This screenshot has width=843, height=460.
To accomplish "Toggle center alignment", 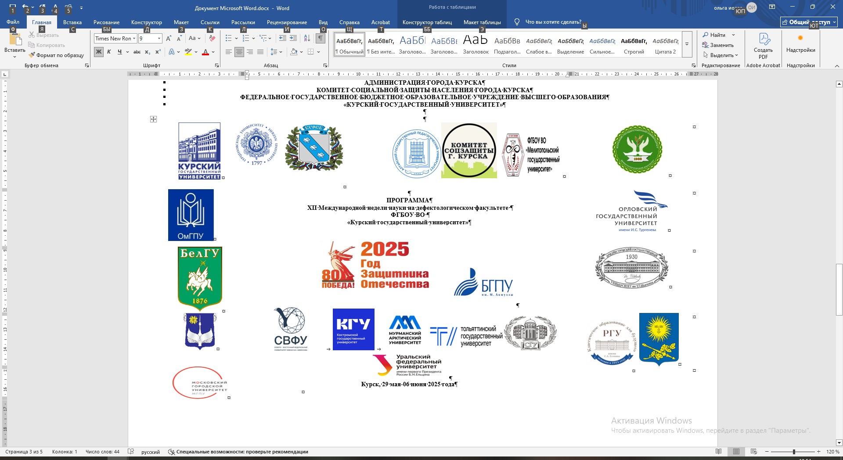I will pyautogui.click(x=239, y=52).
